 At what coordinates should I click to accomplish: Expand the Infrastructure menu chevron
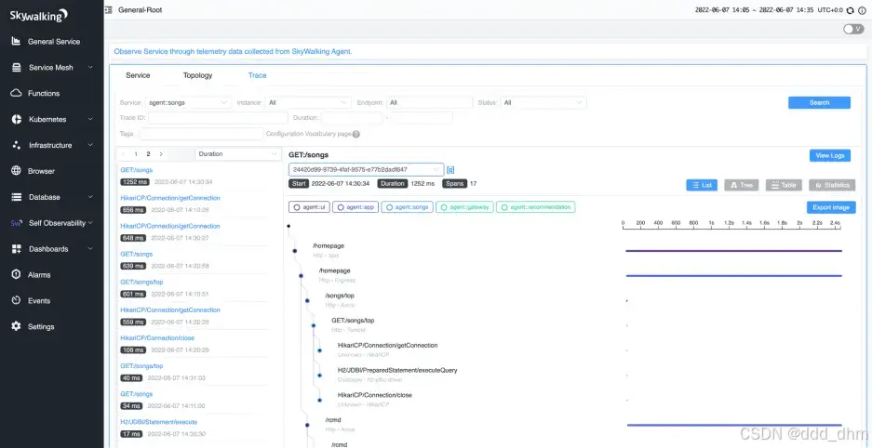(90, 145)
